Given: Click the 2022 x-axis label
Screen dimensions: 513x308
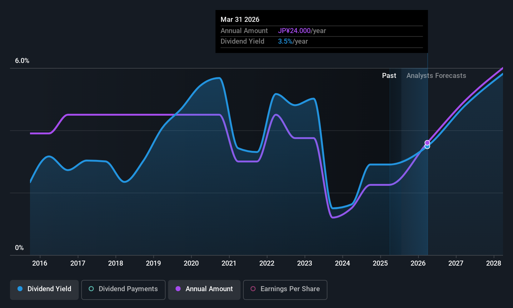Looking at the screenshot, I should pyautogui.click(x=267, y=263).
